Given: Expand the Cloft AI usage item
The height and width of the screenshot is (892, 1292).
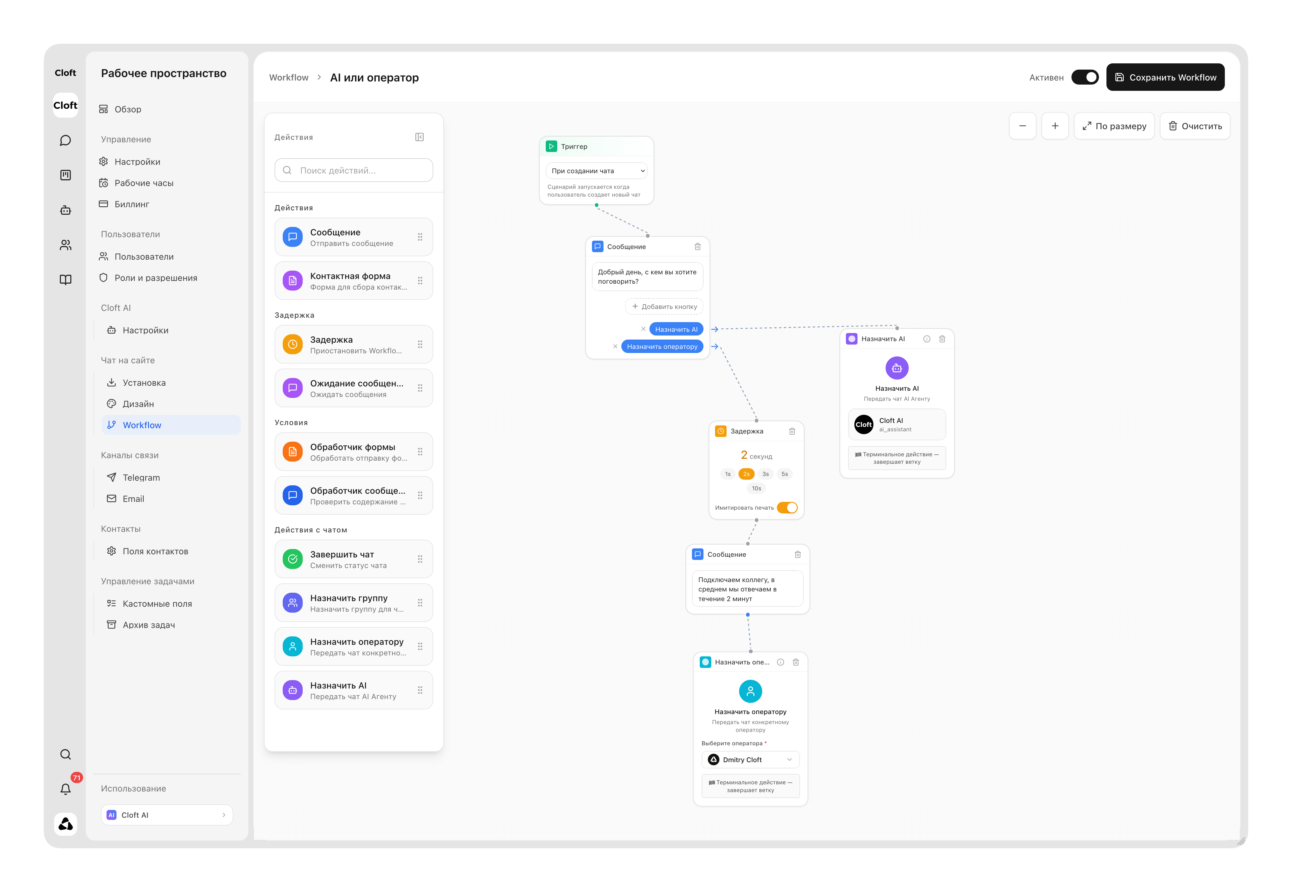Looking at the screenshot, I should (167, 815).
